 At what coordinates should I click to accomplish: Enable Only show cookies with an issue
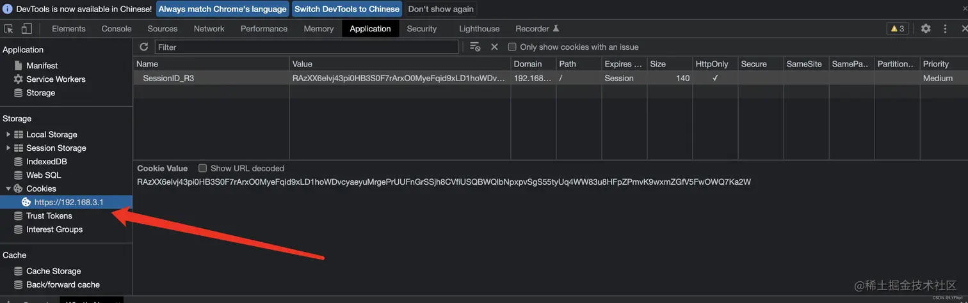tap(512, 47)
